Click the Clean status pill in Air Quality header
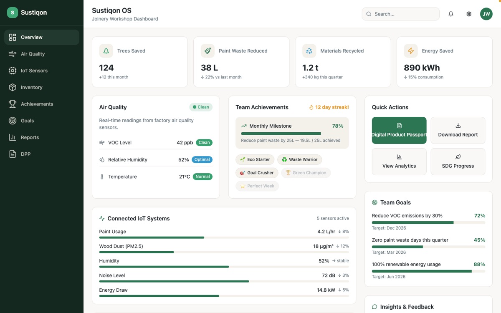This screenshot has width=501, height=313. [x=201, y=107]
